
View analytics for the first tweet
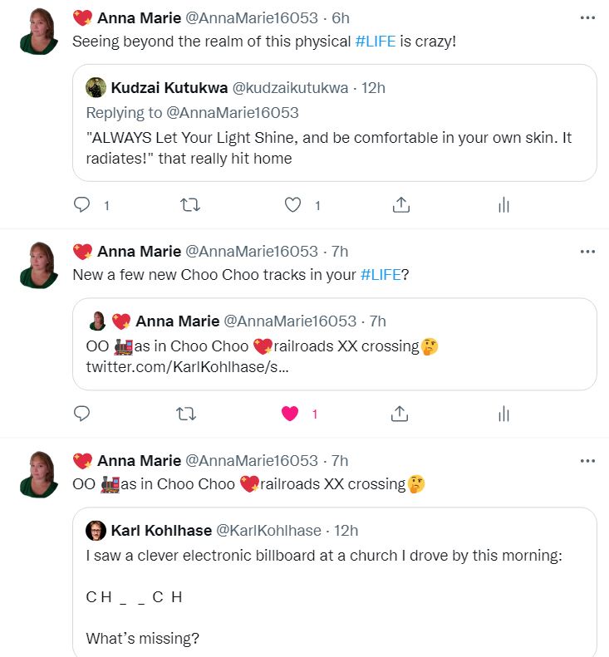503,205
